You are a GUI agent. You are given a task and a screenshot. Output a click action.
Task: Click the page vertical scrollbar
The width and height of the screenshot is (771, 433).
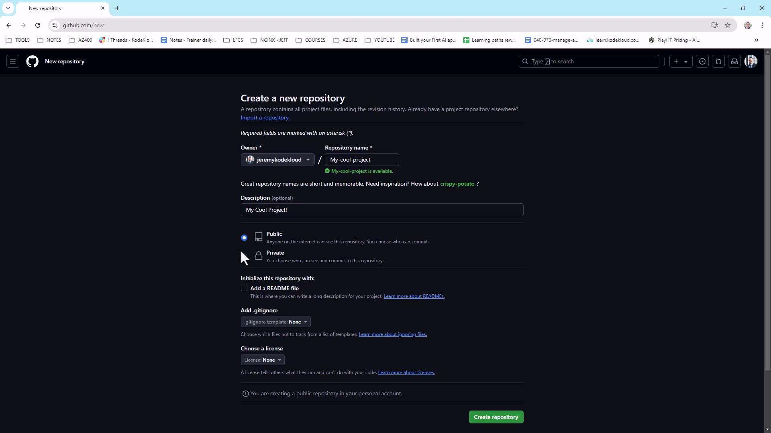coord(767,212)
